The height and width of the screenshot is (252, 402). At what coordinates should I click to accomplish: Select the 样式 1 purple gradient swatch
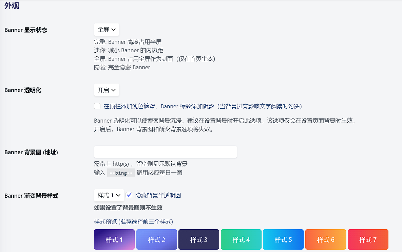click(114, 239)
